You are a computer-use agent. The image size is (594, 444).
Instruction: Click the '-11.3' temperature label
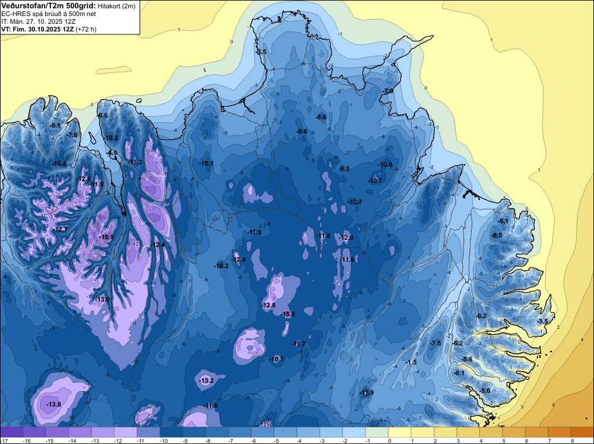135,162
